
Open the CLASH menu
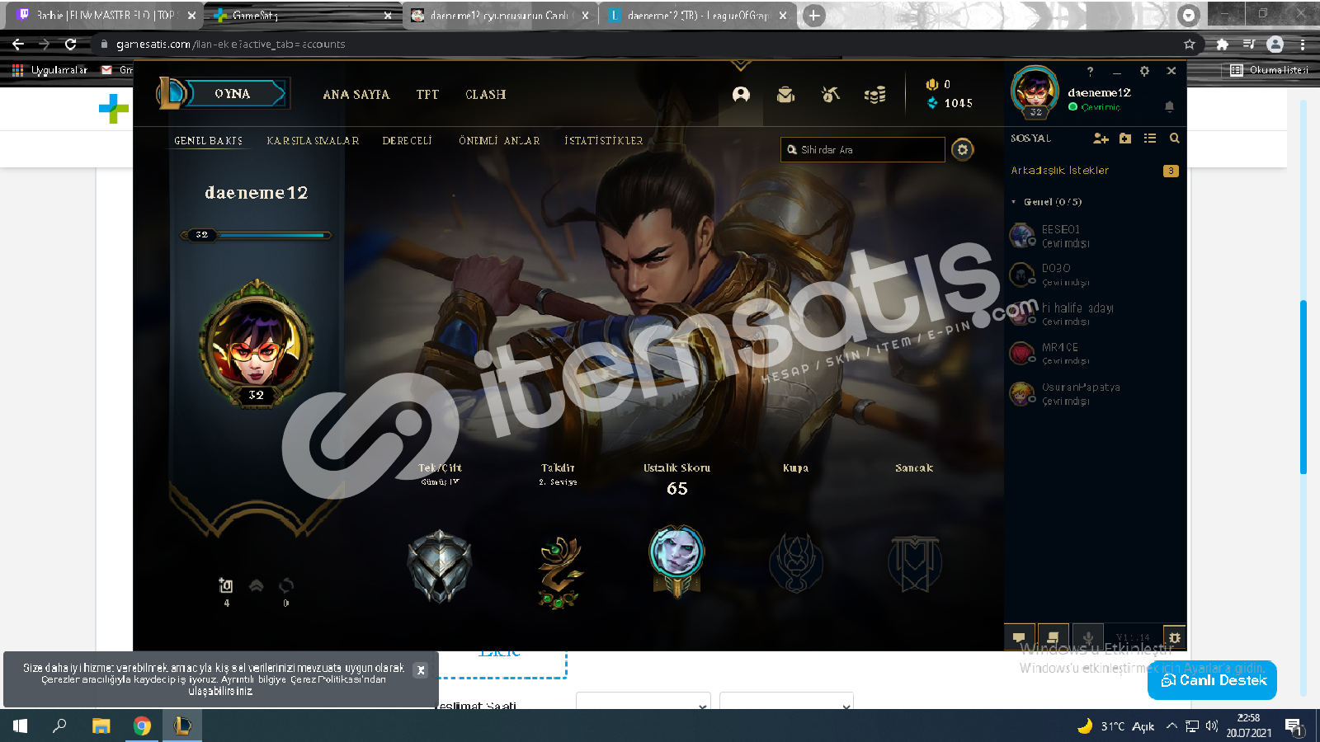pos(486,95)
